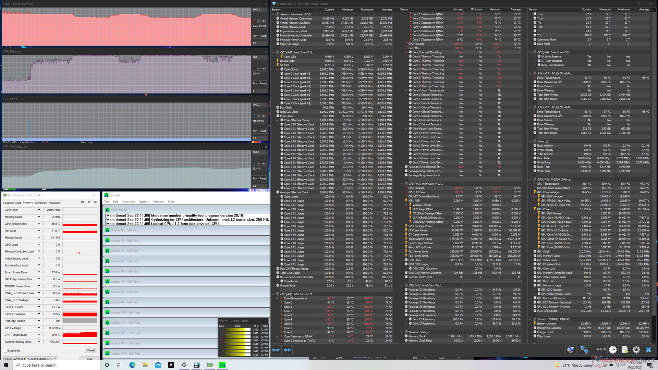Open the Advanced menu in Prime95
The height and width of the screenshot is (370, 658).
128,202
